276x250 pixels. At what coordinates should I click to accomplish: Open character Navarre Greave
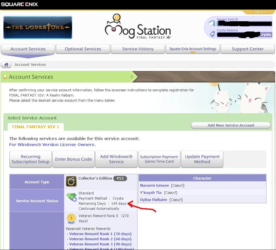(154, 185)
